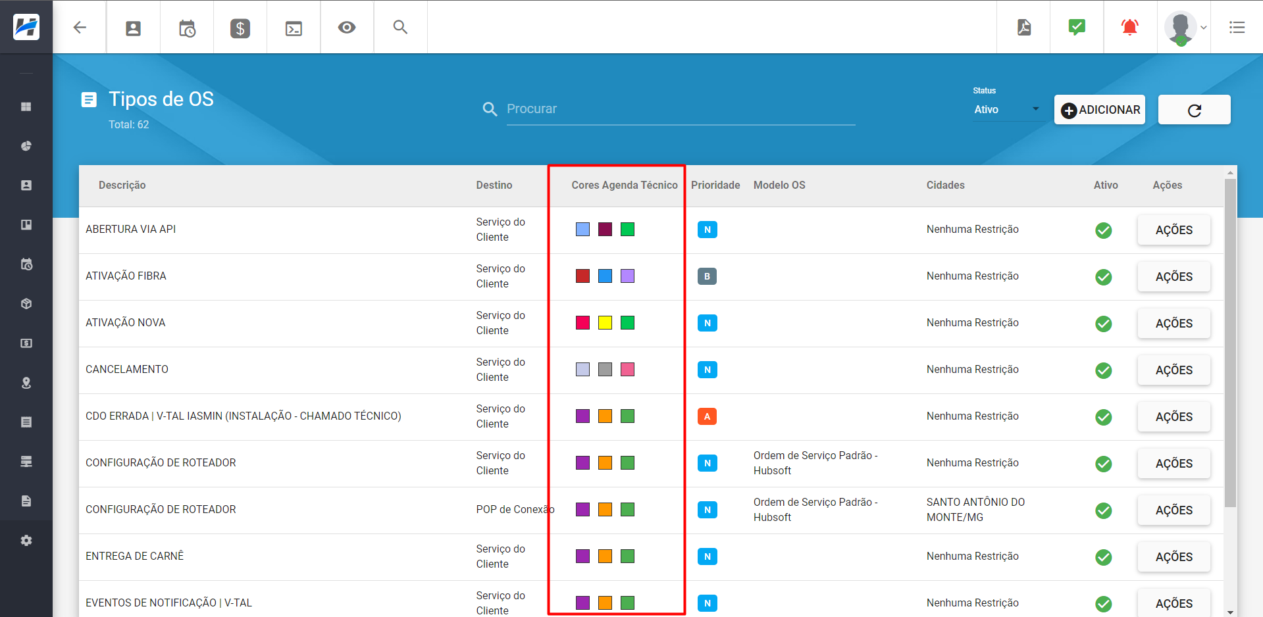Open the book panel icon in sidebar
1263x617 pixels.
coord(26,225)
